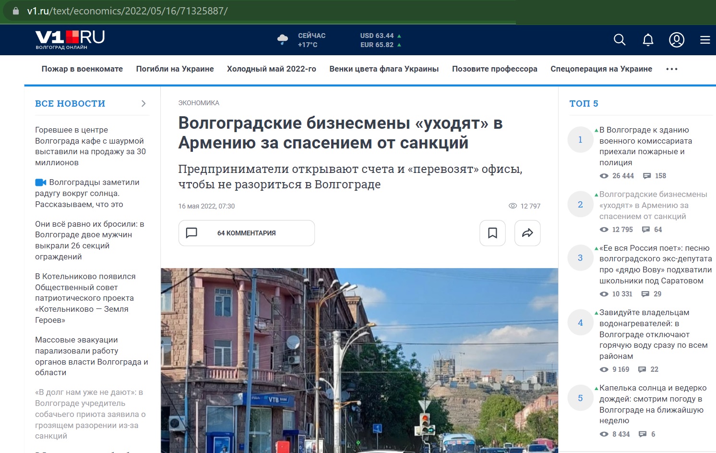Open news about кафе с шаурмой
The image size is (716, 453).
90,146
